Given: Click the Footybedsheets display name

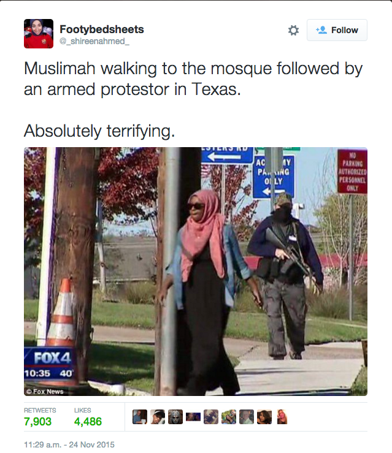Looking at the screenshot, I should coord(101,29).
